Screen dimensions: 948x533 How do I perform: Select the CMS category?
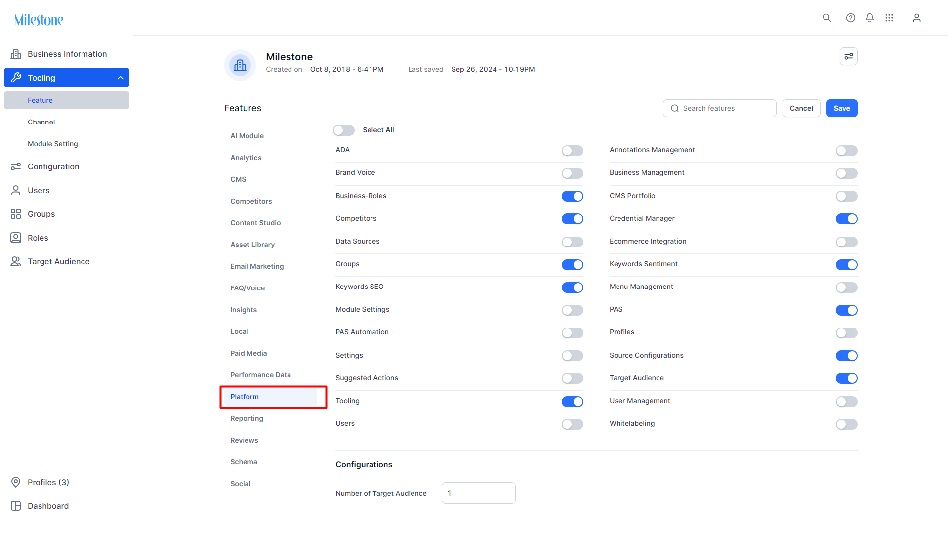pos(238,179)
